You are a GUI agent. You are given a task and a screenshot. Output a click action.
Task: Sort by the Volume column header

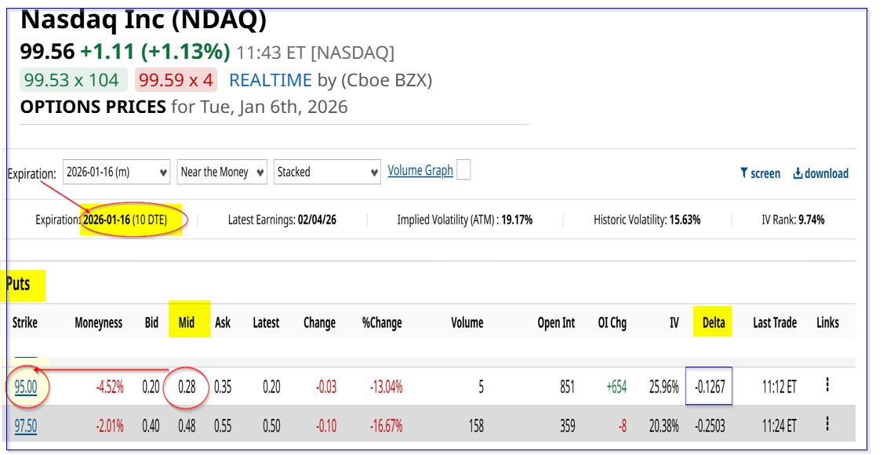[x=467, y=322]
